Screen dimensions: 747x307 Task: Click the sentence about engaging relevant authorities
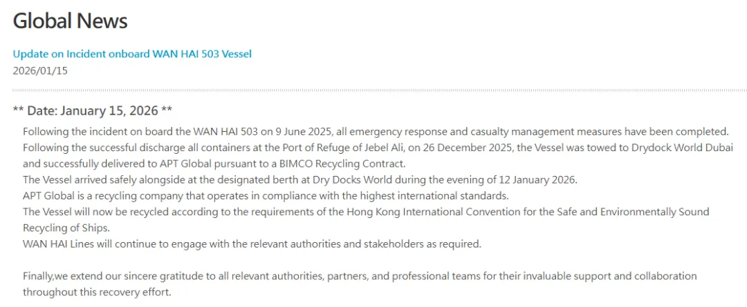coord(252,244)
